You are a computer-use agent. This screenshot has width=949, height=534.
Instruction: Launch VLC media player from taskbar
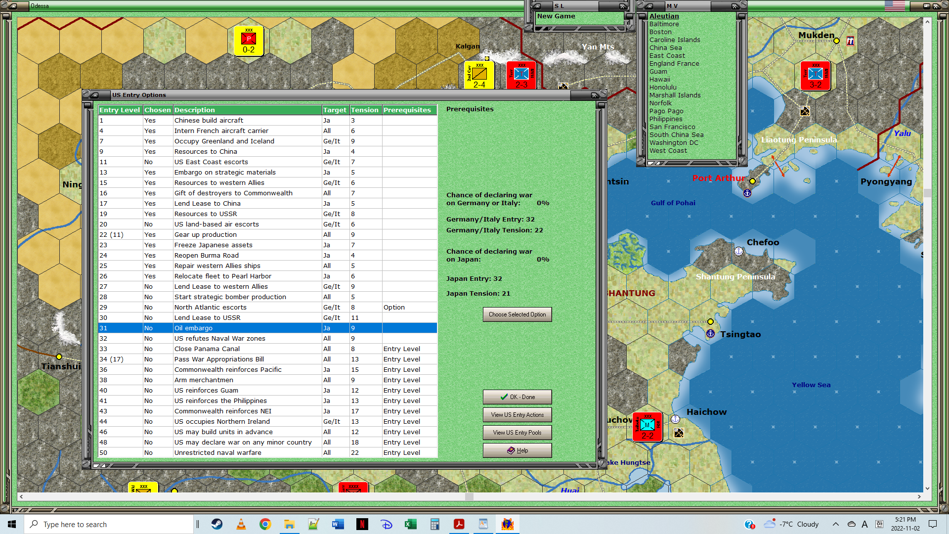point(241,524)
